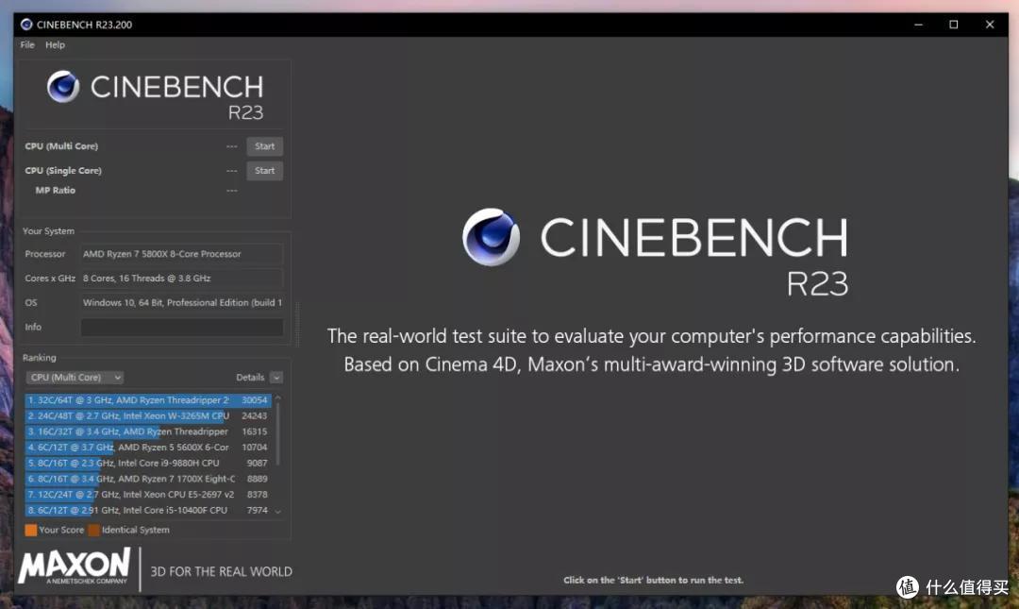
Task: Select ranking row 5 Intel Core i9-9880H
Action: [148, 463]
